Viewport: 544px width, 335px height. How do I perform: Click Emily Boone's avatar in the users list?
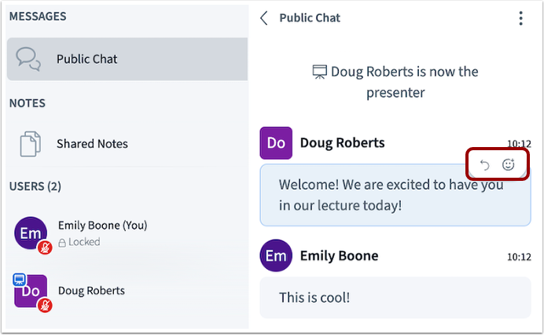pos(31,233)
